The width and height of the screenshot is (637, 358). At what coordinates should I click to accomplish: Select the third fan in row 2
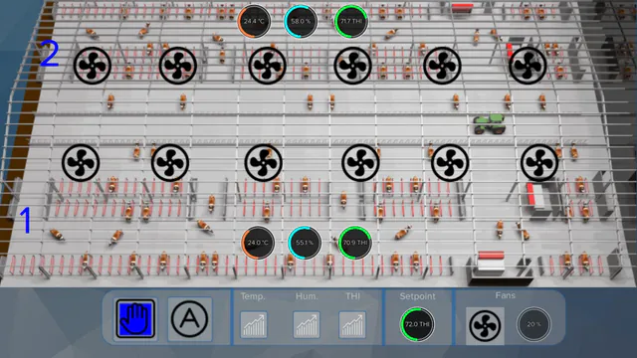point(267,66)
